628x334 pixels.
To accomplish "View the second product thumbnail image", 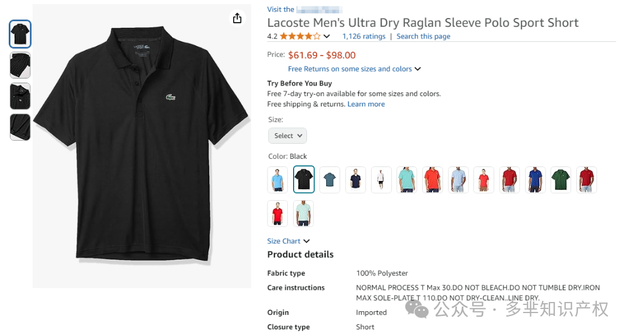I will [x=20, y=65].
